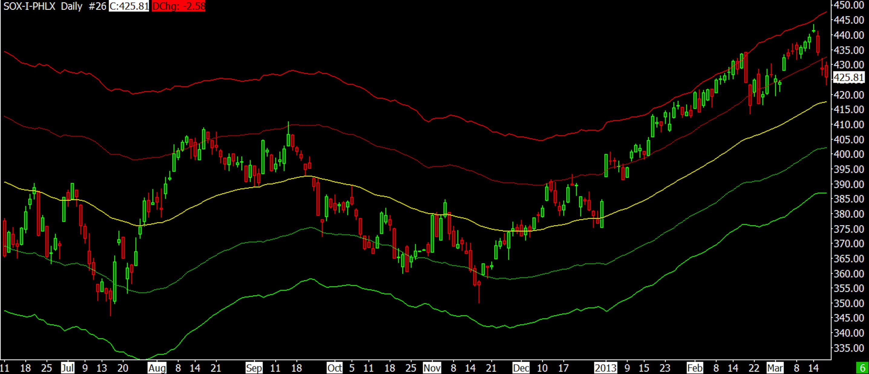Click the 425.81 current price marker
The width and height of the screenshot is (869, 374).
(x=848, y=78)
